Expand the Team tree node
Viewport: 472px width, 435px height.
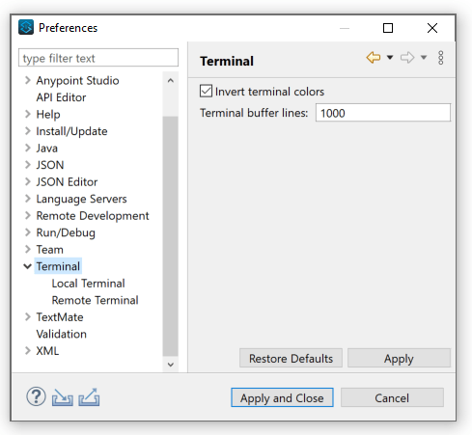(28, 249)
